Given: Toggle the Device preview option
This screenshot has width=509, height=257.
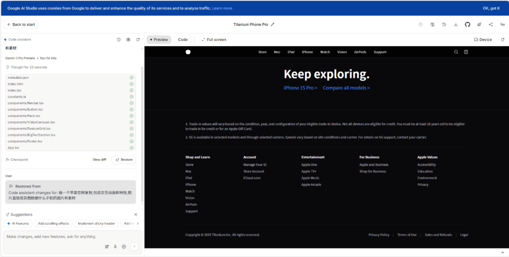Looking at the screenshot, I should pyautogui.click(x=483, y=40).
